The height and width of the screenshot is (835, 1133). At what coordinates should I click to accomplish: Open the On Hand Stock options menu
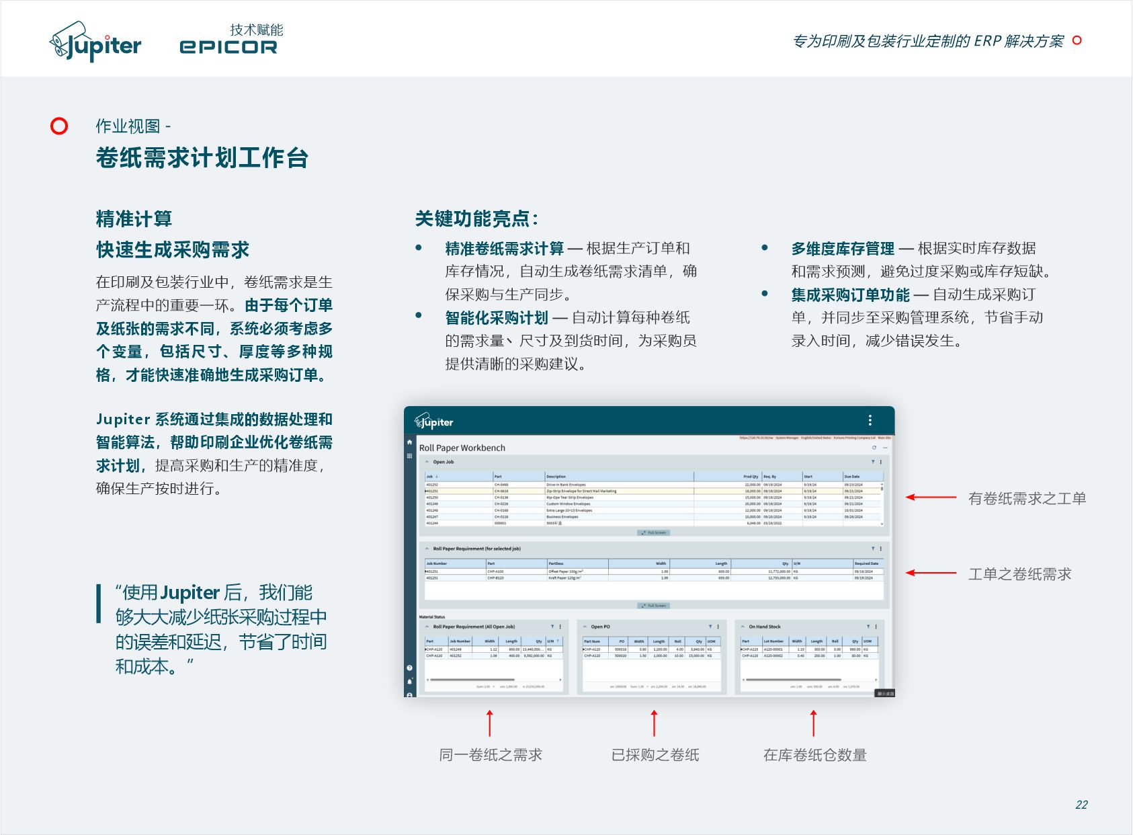click(x=876, y=627)
